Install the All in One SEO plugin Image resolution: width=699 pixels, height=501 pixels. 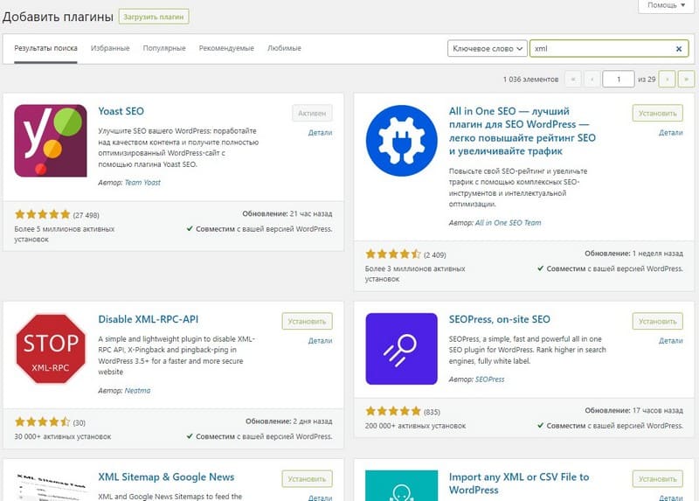(658, 114)
